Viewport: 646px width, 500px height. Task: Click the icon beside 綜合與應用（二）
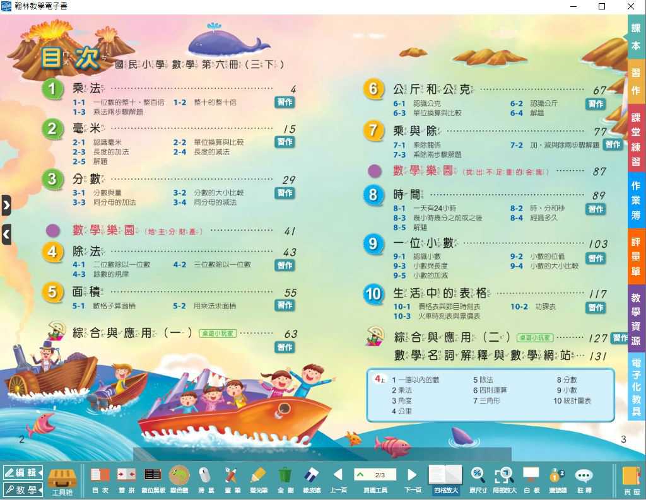point(375,335)
